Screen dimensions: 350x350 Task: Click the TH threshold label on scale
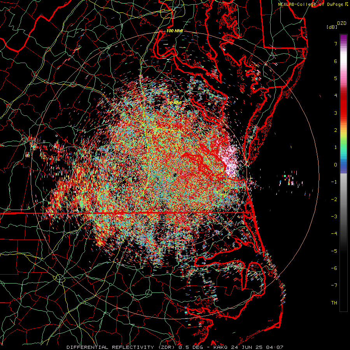click(334, 303)
